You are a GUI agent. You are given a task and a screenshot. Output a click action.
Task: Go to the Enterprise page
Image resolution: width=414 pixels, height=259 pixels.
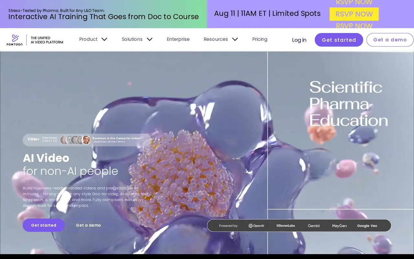pyautogui.click(x=178, y=39)
